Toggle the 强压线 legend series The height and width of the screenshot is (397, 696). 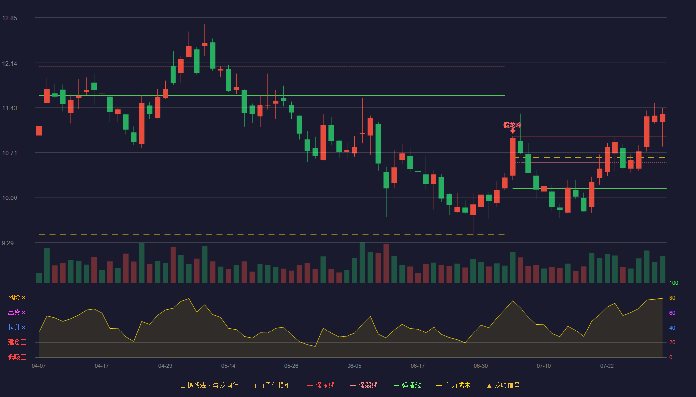click(x=321, y=385)
